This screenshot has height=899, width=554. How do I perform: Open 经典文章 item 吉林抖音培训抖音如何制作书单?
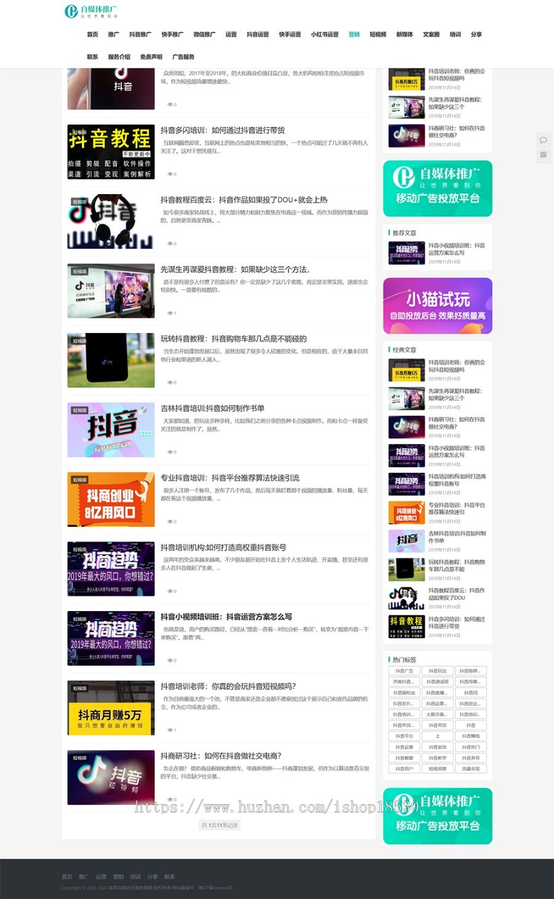(x=457, y=537)
